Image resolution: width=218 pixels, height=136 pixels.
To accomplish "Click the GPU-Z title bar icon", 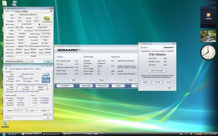I will [5, 8].
